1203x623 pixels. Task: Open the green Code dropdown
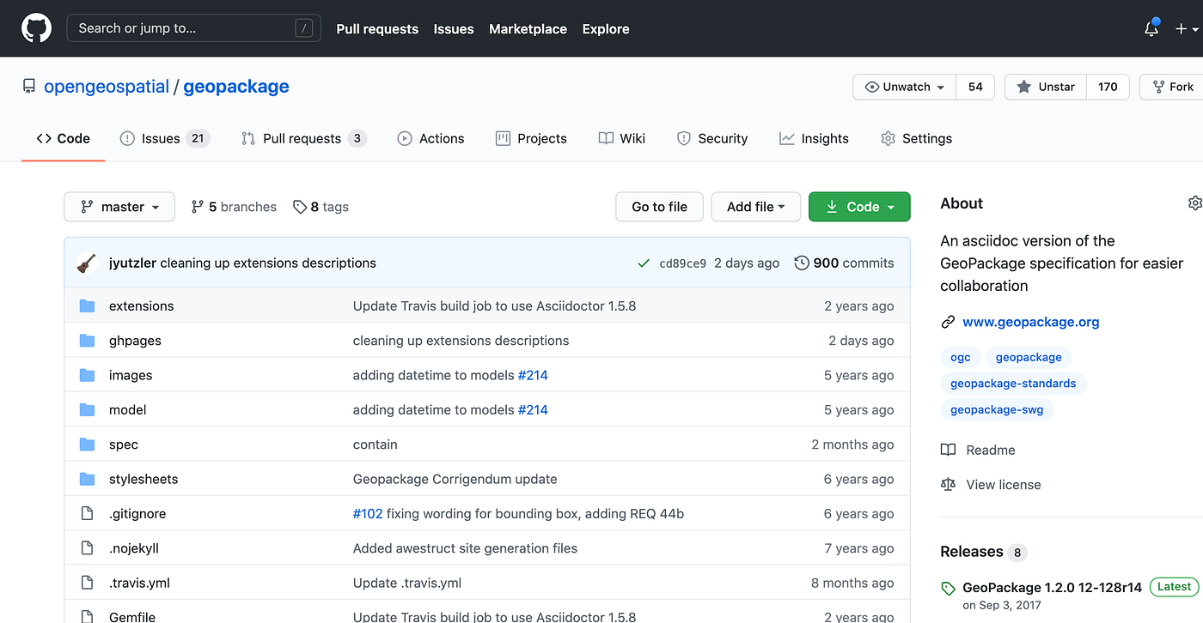point(859,207)
